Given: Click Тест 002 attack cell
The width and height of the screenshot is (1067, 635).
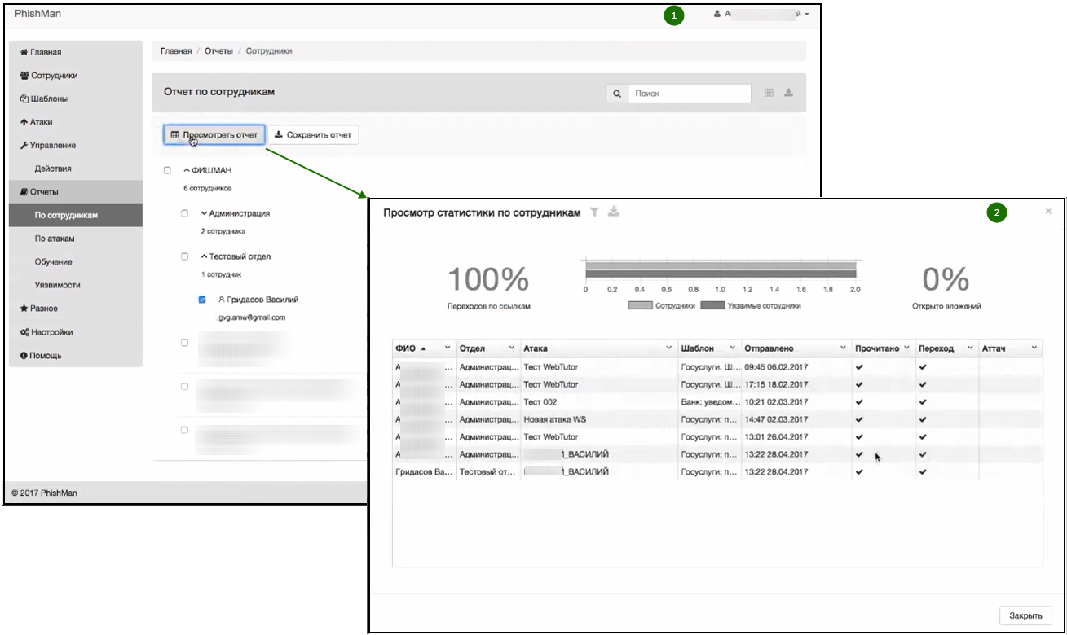Looking at the screenshot, I should click(599, 402).
